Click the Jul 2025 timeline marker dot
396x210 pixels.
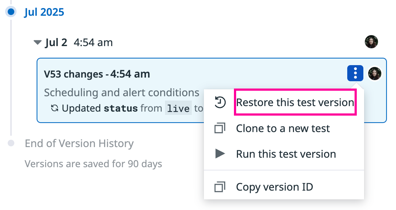tap(11, 12)
